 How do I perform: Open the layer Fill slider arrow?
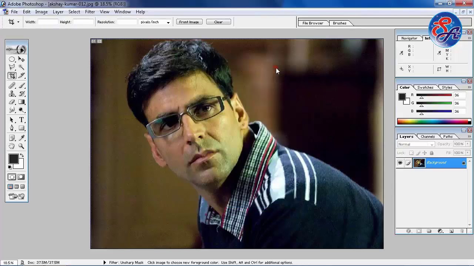pos(468,153)
